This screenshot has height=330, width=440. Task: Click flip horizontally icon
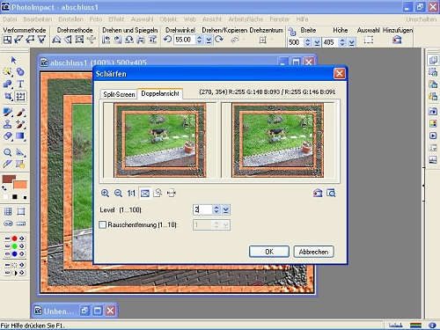(x=141, y=40)
